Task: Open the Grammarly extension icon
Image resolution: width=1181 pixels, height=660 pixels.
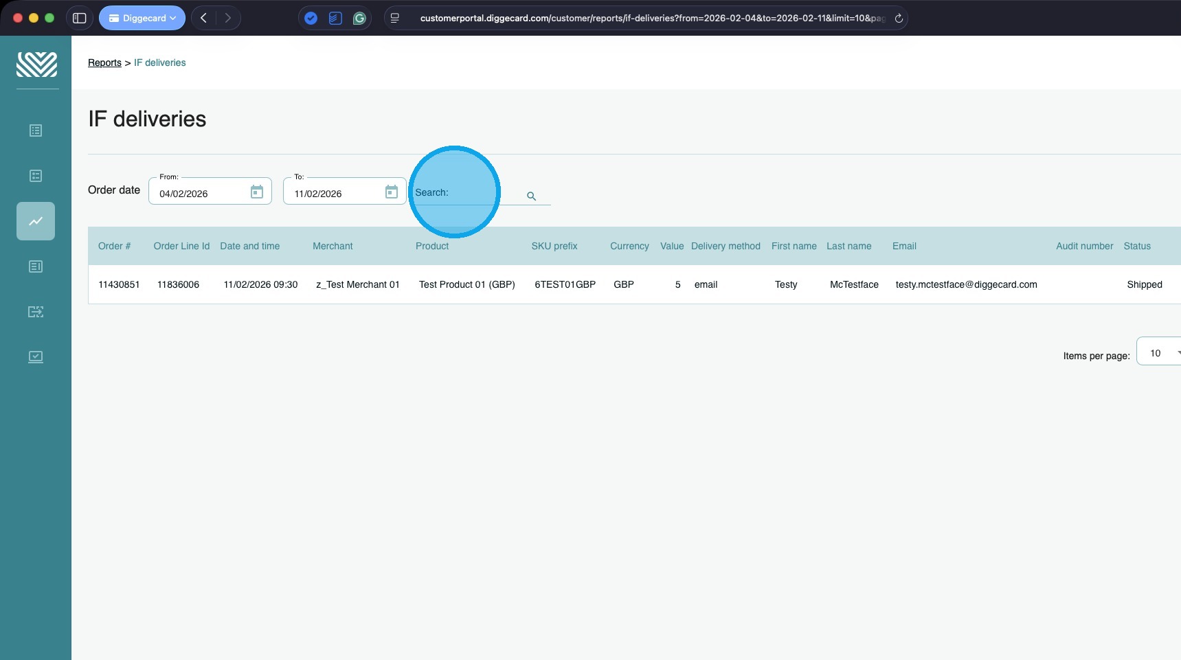Action: (359, 19)
